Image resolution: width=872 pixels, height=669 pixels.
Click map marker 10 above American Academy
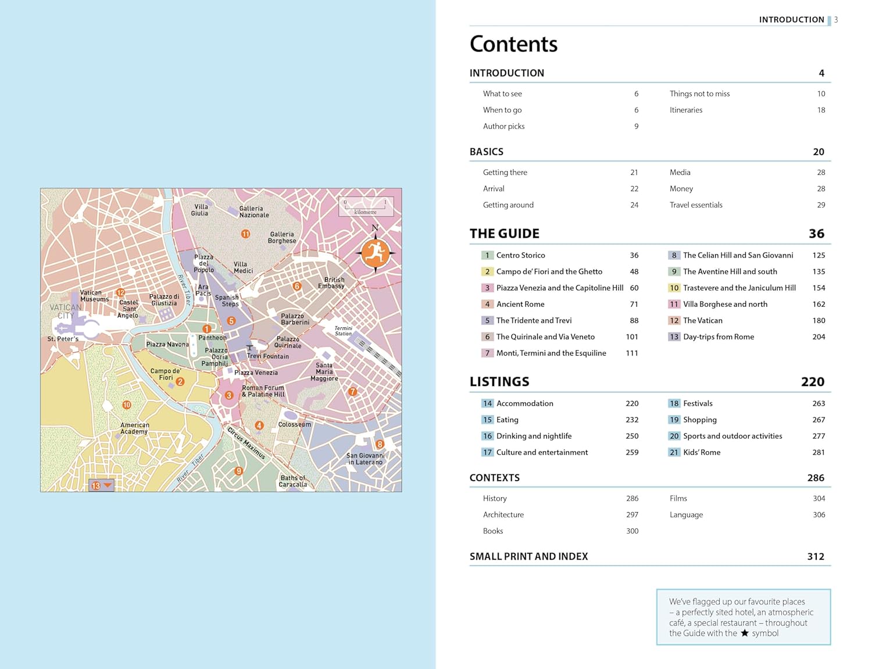click(x=127, y=405)
